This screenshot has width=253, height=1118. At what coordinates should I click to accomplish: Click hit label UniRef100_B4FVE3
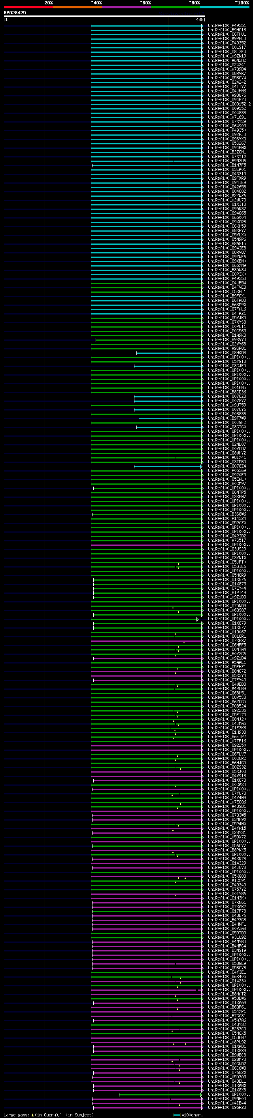coord(227,287)
